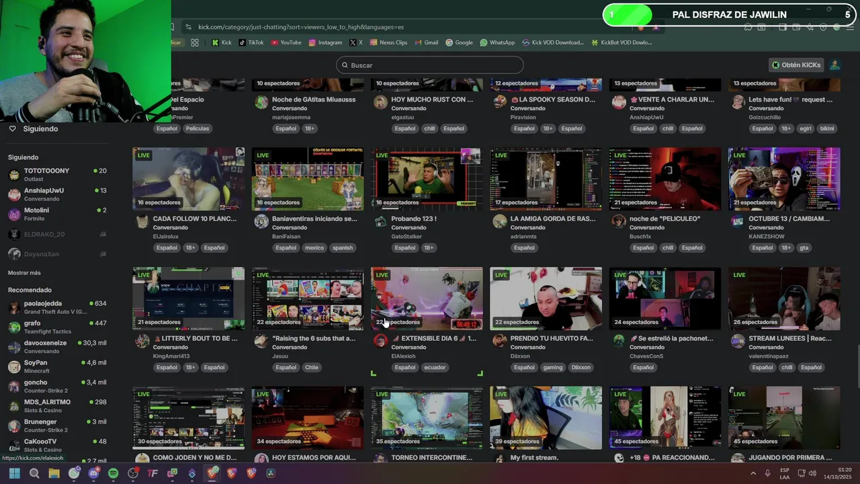Open offline channel ELDRAKO_20 in sidebar
This screenshot has height=484, width=860.
pos(57,235)
